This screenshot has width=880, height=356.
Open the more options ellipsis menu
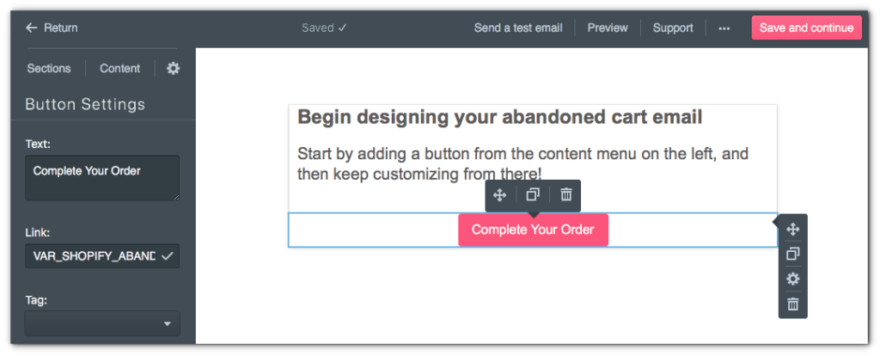[724, 28]
